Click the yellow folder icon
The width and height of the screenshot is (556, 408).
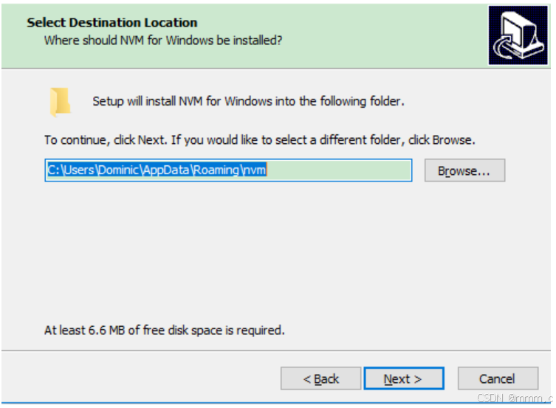[x=60, y=102]
